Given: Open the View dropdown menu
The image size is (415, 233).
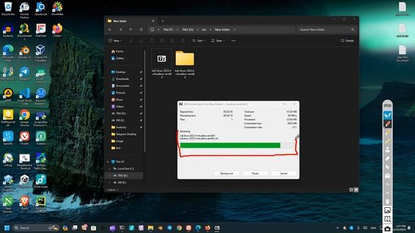Looking at the screenshot, I should click(218, 41).
